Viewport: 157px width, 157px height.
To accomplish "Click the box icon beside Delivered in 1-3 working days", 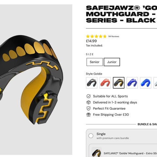I will click(89, 102).
